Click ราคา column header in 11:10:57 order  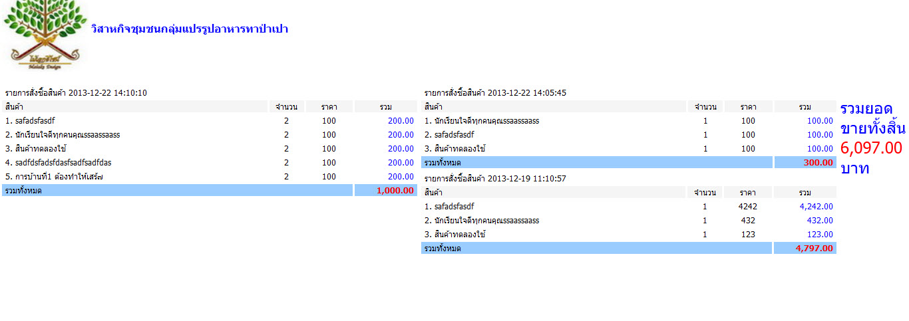[748, 193]
